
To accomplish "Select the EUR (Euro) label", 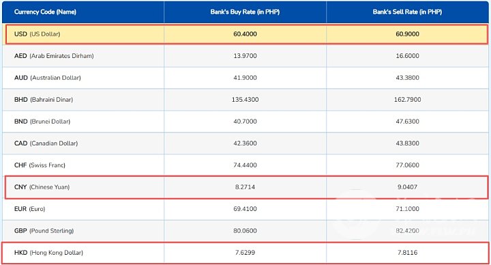I will pos(30,209).
